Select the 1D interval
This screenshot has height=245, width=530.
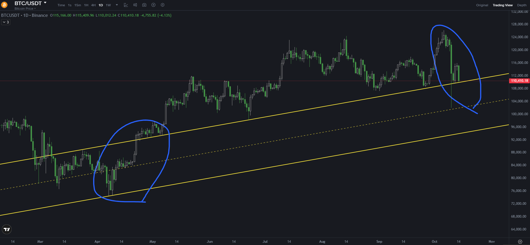101,5
